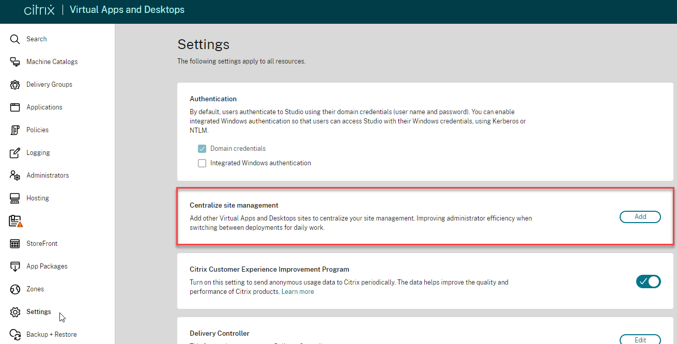
Task: Click the Search magnifier icon in sidebar
Action: 15,39
